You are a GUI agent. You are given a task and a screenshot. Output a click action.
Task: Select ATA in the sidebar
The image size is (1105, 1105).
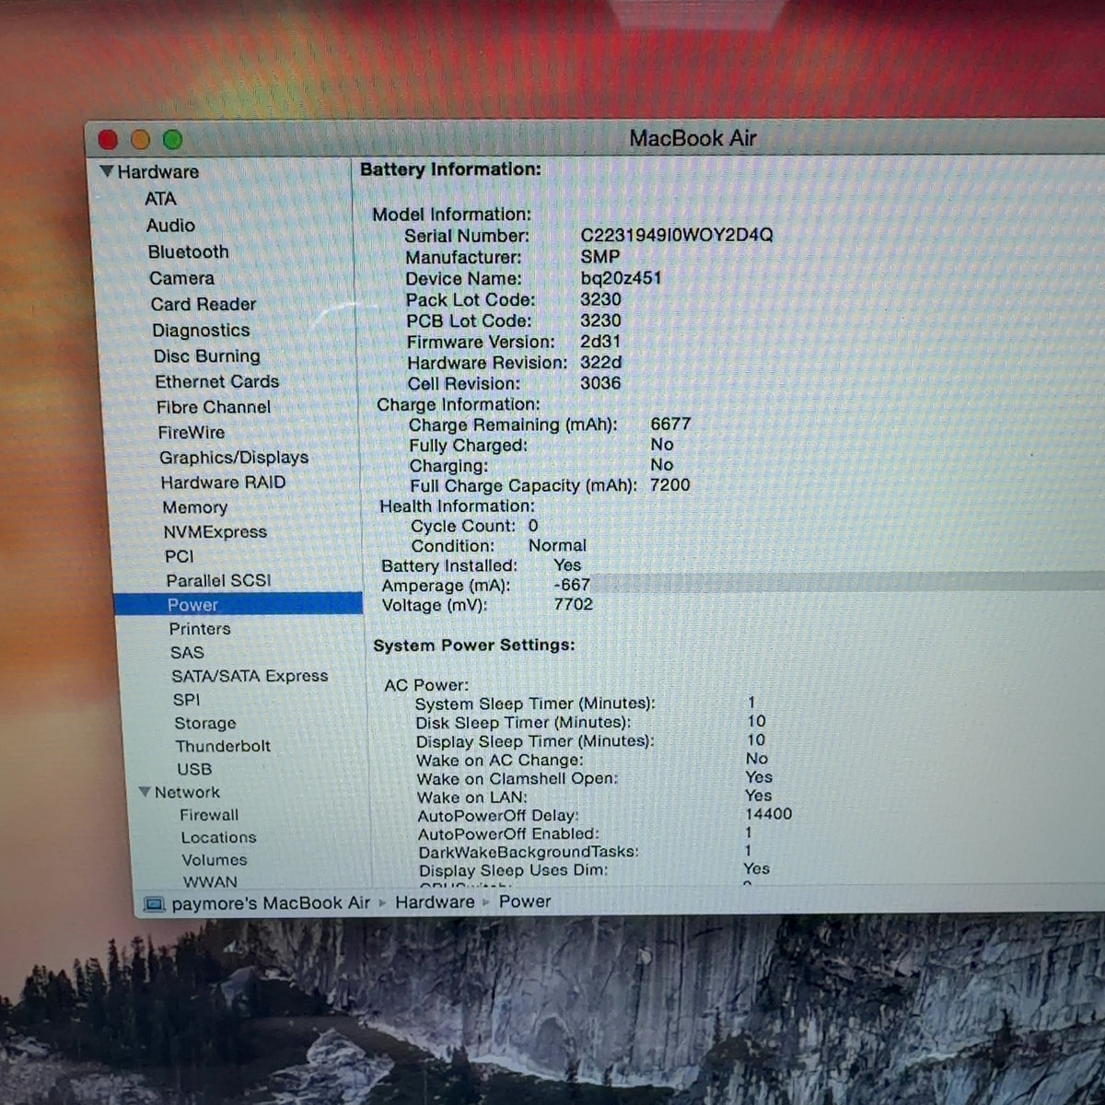tap(160, 199)
